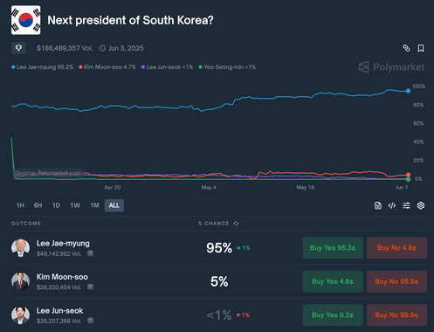434x332 pixels.
Task: Switch chart to 1M range
Action: click(94, 205)
